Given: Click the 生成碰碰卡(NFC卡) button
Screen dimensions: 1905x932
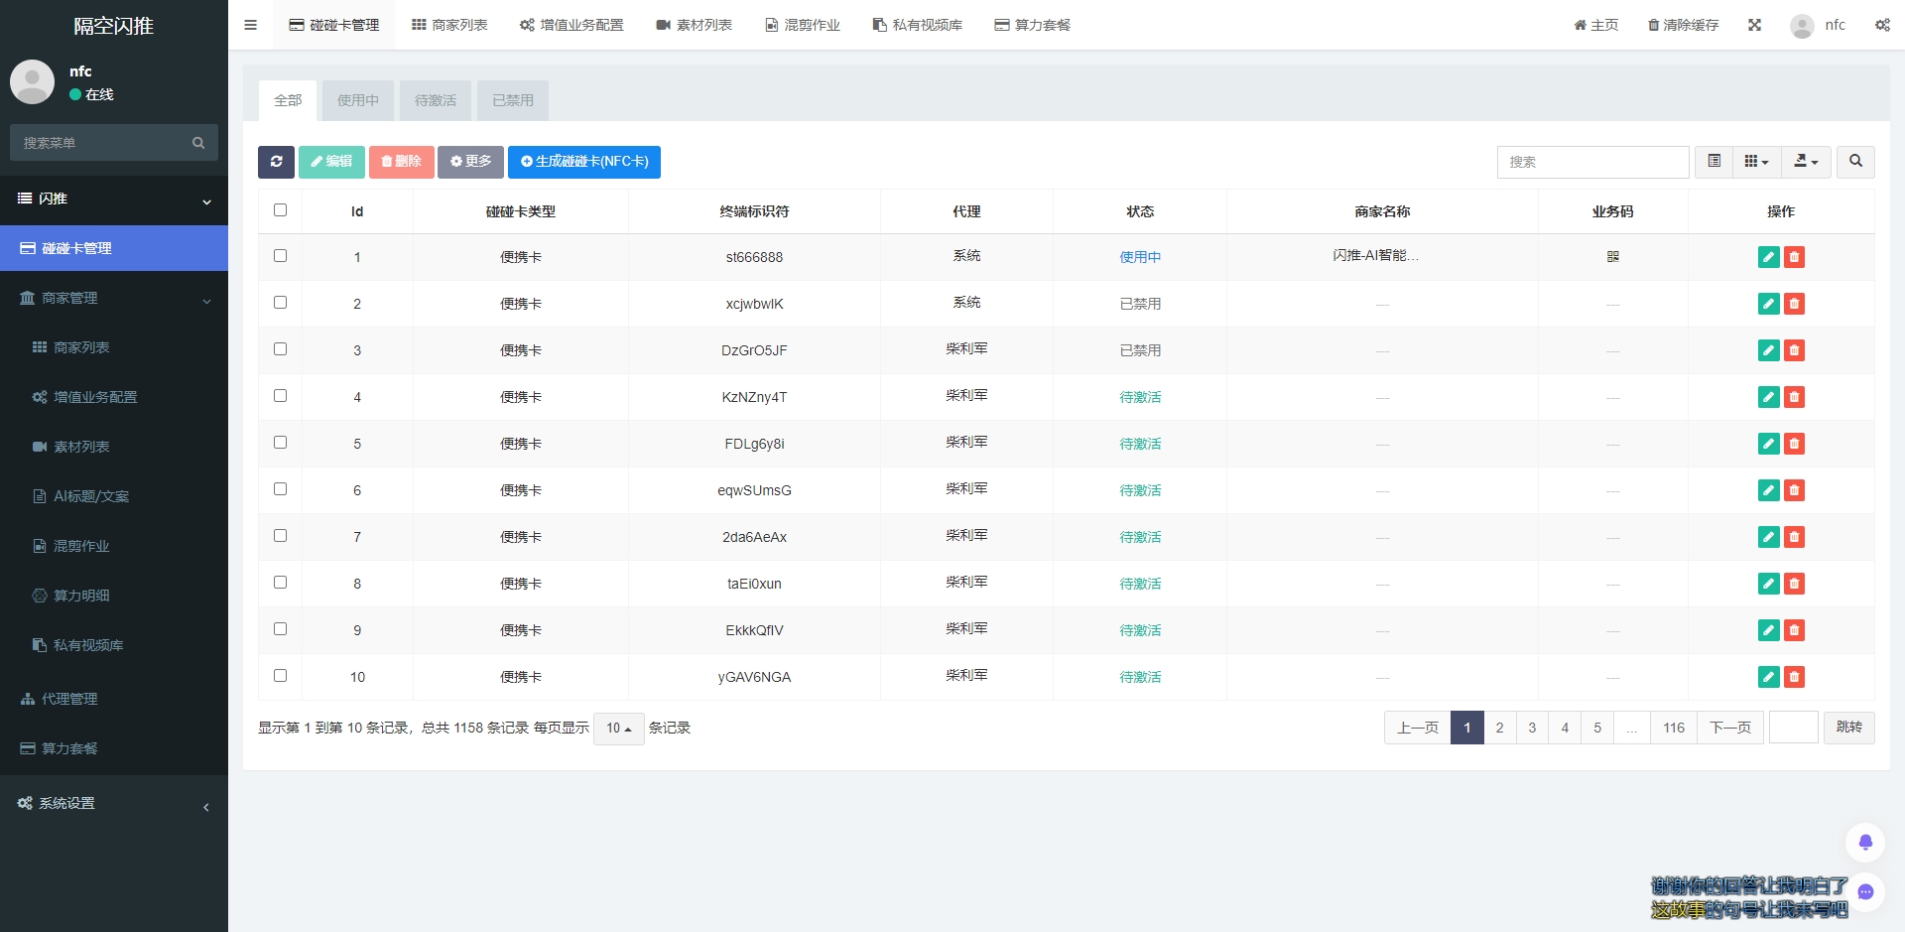Looking at the screenshot, I should click(584, 162).
